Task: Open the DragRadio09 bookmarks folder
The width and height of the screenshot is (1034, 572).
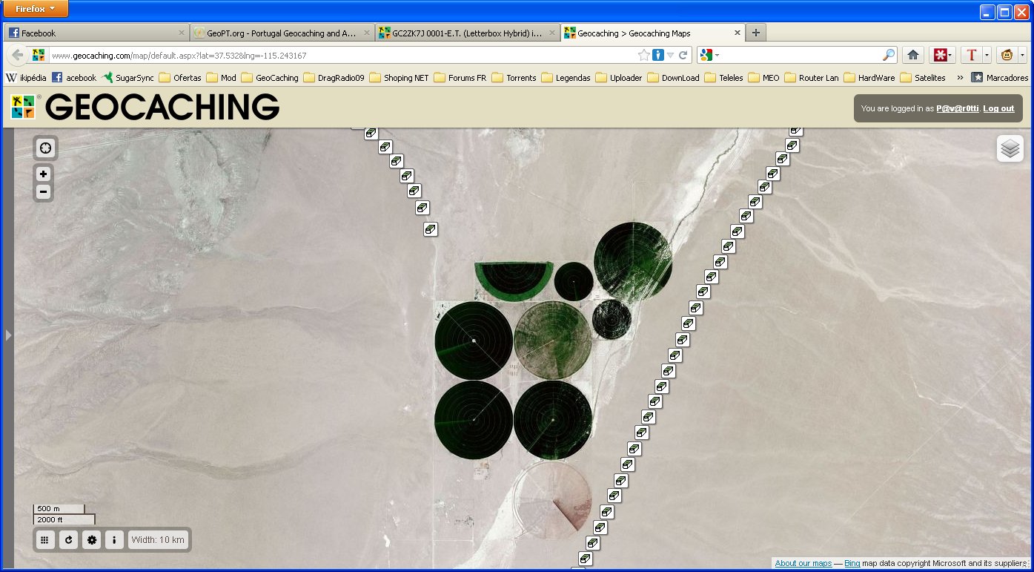Action: coord(334,77)
